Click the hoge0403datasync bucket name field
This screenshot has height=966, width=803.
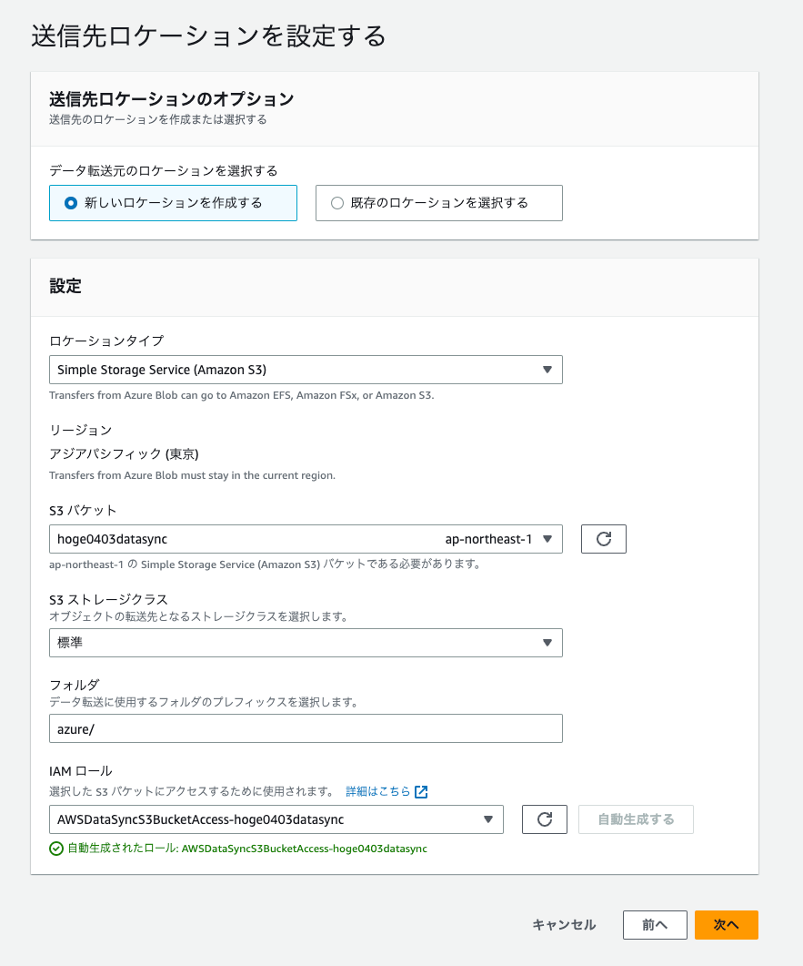click(182, 538)
